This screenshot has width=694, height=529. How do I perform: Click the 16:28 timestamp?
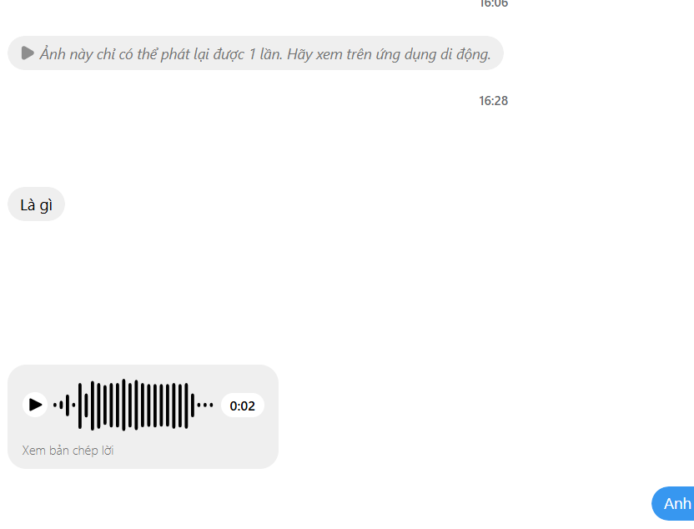(x=494, y=101)
